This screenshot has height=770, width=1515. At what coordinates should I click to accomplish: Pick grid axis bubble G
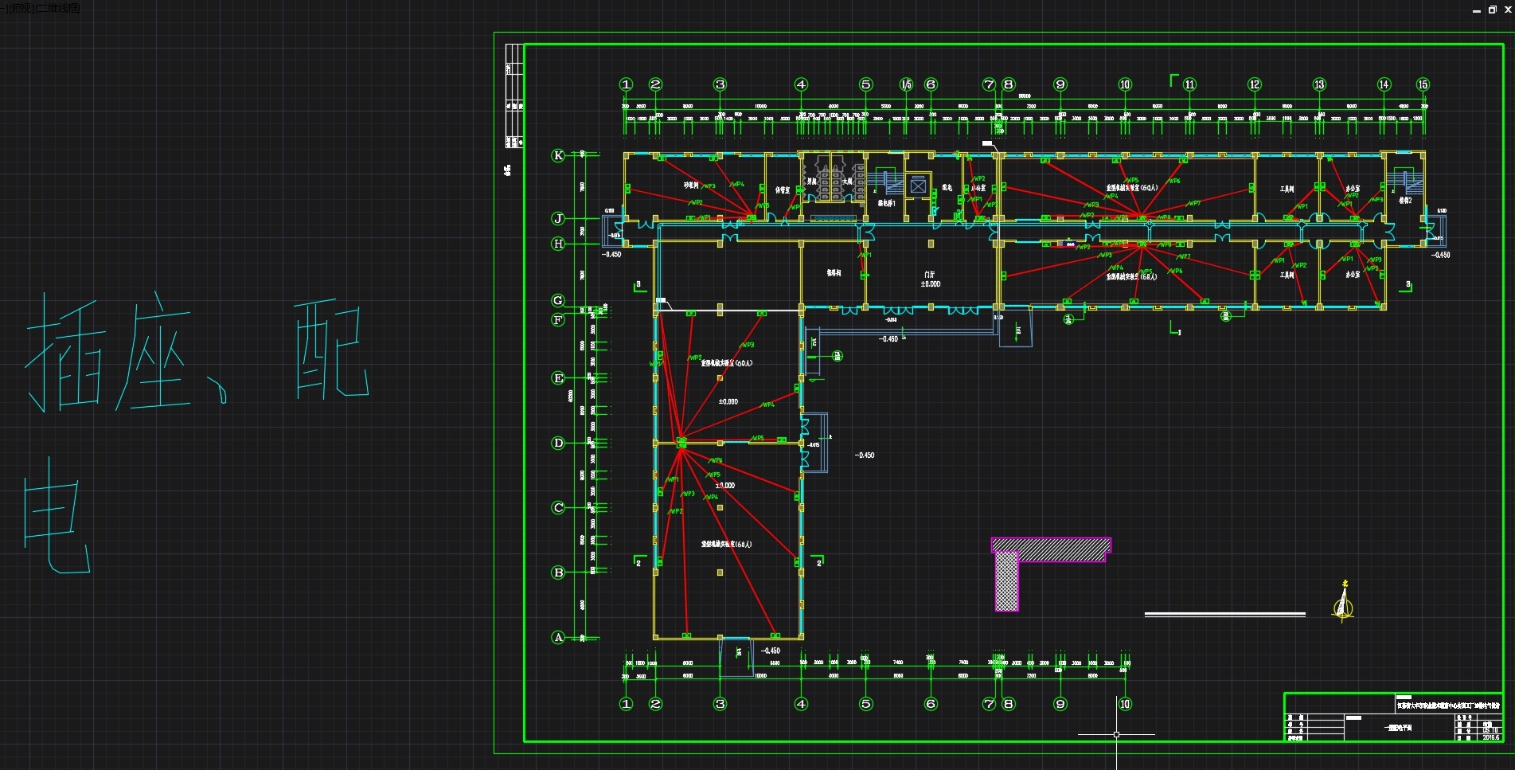(x=558, y=300)
